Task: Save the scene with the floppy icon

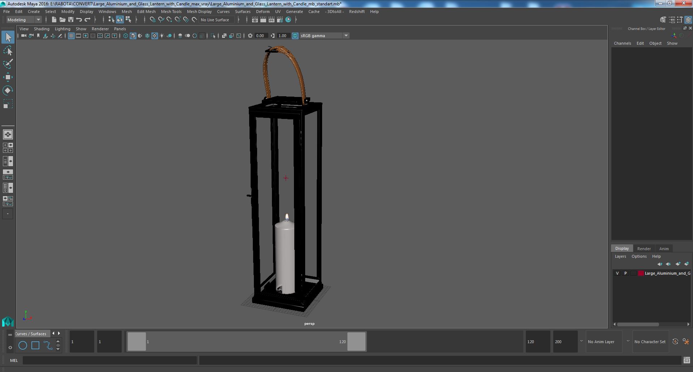Action: [x=70, y=20]
